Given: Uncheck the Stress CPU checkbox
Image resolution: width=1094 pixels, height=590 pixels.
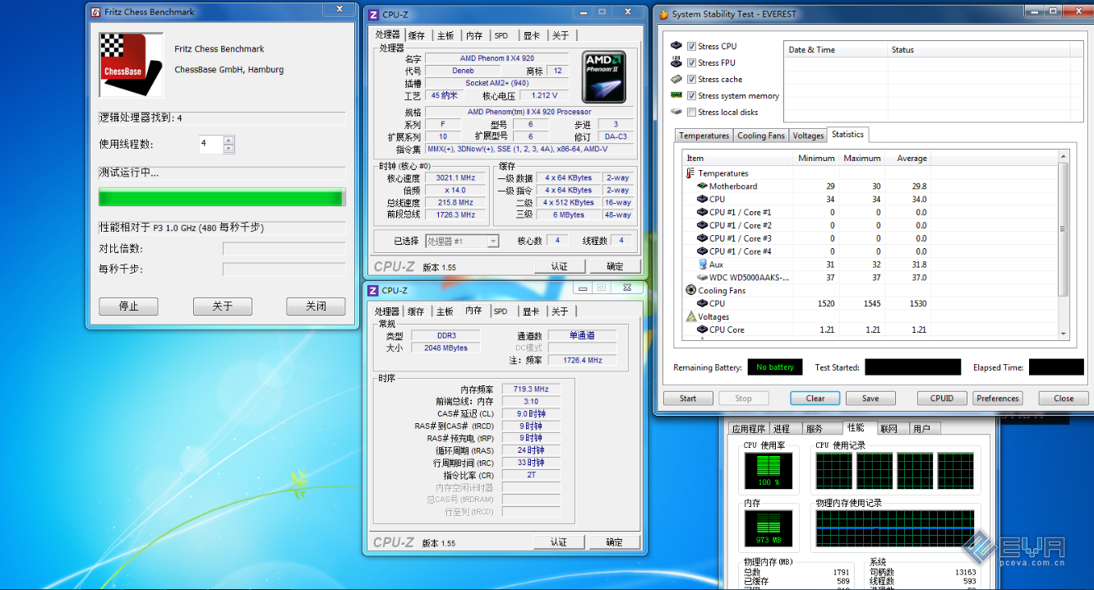Looking at the screenshot, I should tap(692, 47).
